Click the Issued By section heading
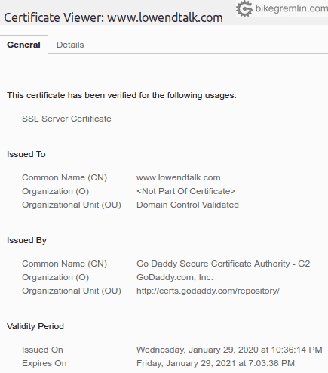The height and width of the screenshot is (373, 328). click(26, 240)
